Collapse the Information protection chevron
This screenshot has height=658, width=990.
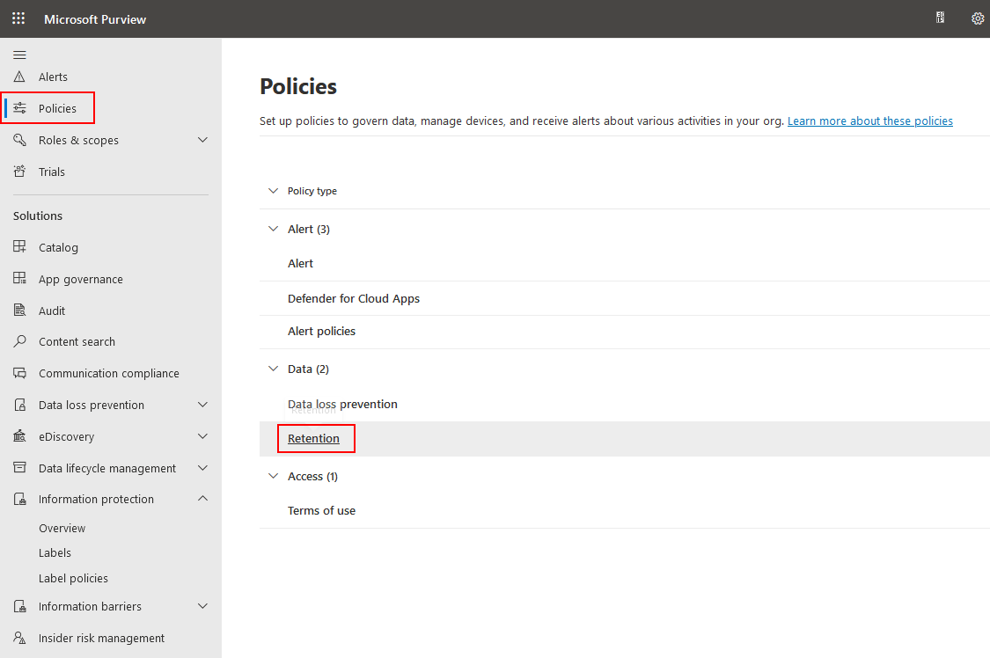[x=202, y=499]
